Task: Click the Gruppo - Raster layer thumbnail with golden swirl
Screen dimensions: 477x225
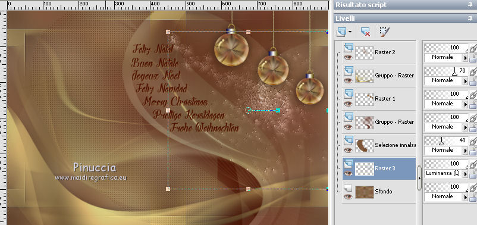Action: coord(365,76)
